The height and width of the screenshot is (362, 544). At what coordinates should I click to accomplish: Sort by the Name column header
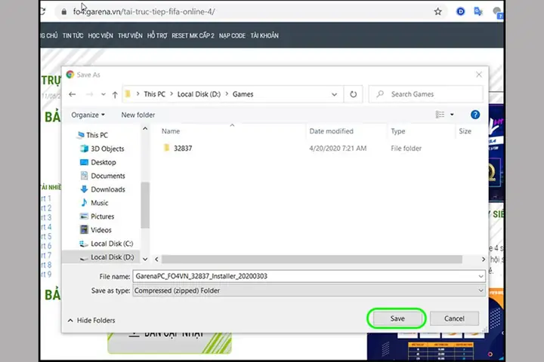[x=171, y=131]
